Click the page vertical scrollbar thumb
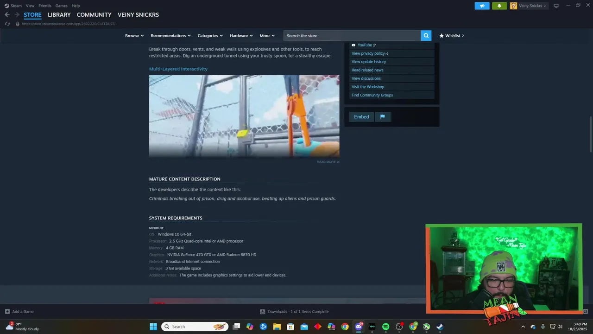This screenshot has height=334, width=593. click(591, 134)
